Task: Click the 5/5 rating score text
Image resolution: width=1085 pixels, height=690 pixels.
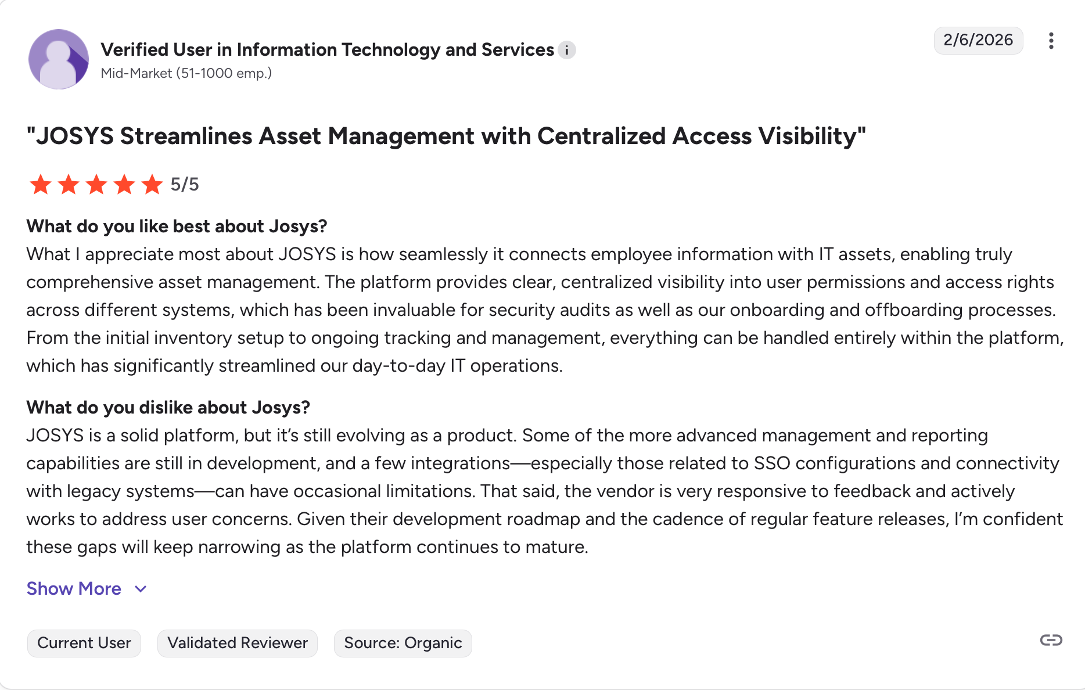Action: click(x=185, y=185)
